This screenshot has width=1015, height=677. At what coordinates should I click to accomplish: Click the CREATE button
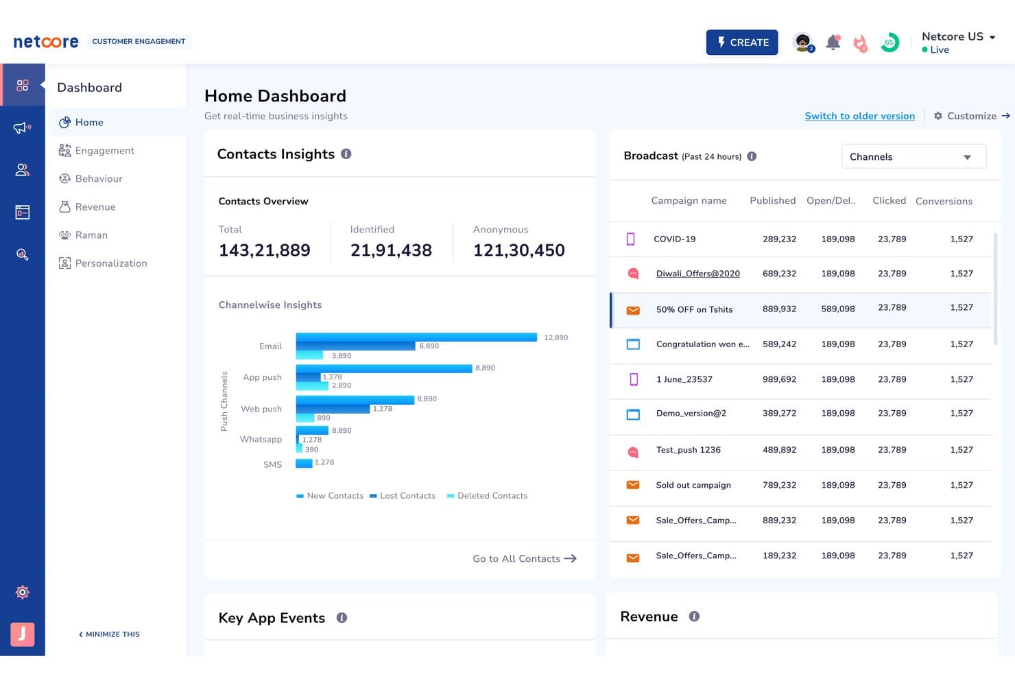(742, 43)
